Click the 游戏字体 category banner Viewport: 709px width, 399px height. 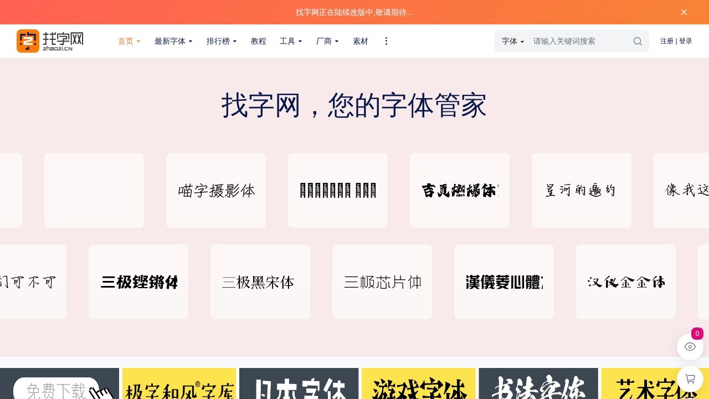(418, 388)
